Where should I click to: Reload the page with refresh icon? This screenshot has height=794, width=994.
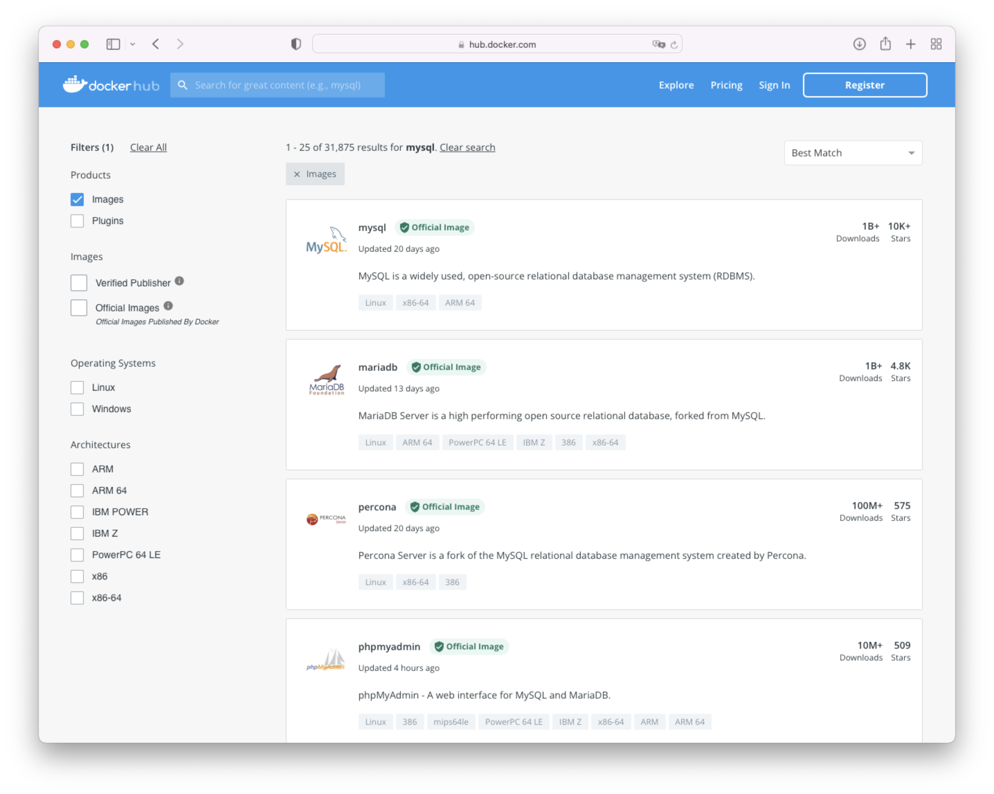click(x=674, y=45)
